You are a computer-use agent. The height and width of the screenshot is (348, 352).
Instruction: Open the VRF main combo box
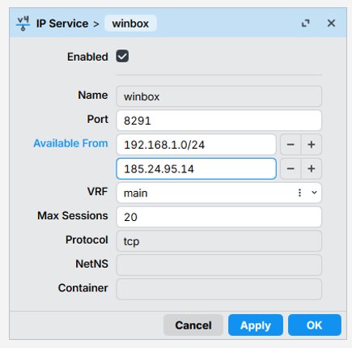(218, 193)
